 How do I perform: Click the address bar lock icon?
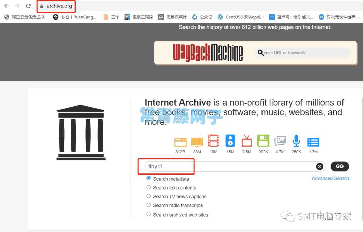point(42,6)
